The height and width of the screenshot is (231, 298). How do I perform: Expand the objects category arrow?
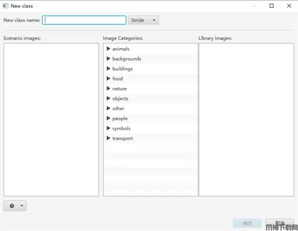click(108, 98)
